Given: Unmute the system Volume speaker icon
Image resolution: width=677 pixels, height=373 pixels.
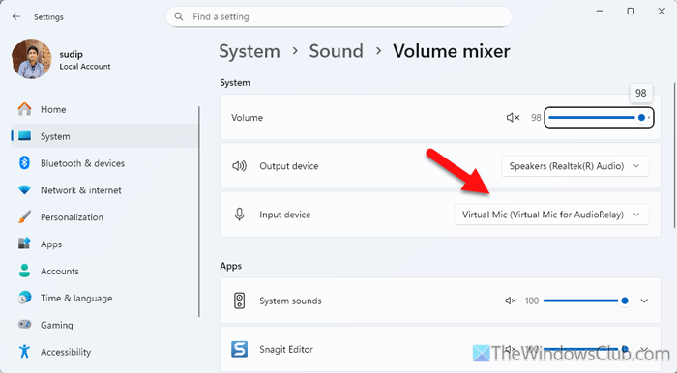Looking at the screenshot, I should [513, 117].
